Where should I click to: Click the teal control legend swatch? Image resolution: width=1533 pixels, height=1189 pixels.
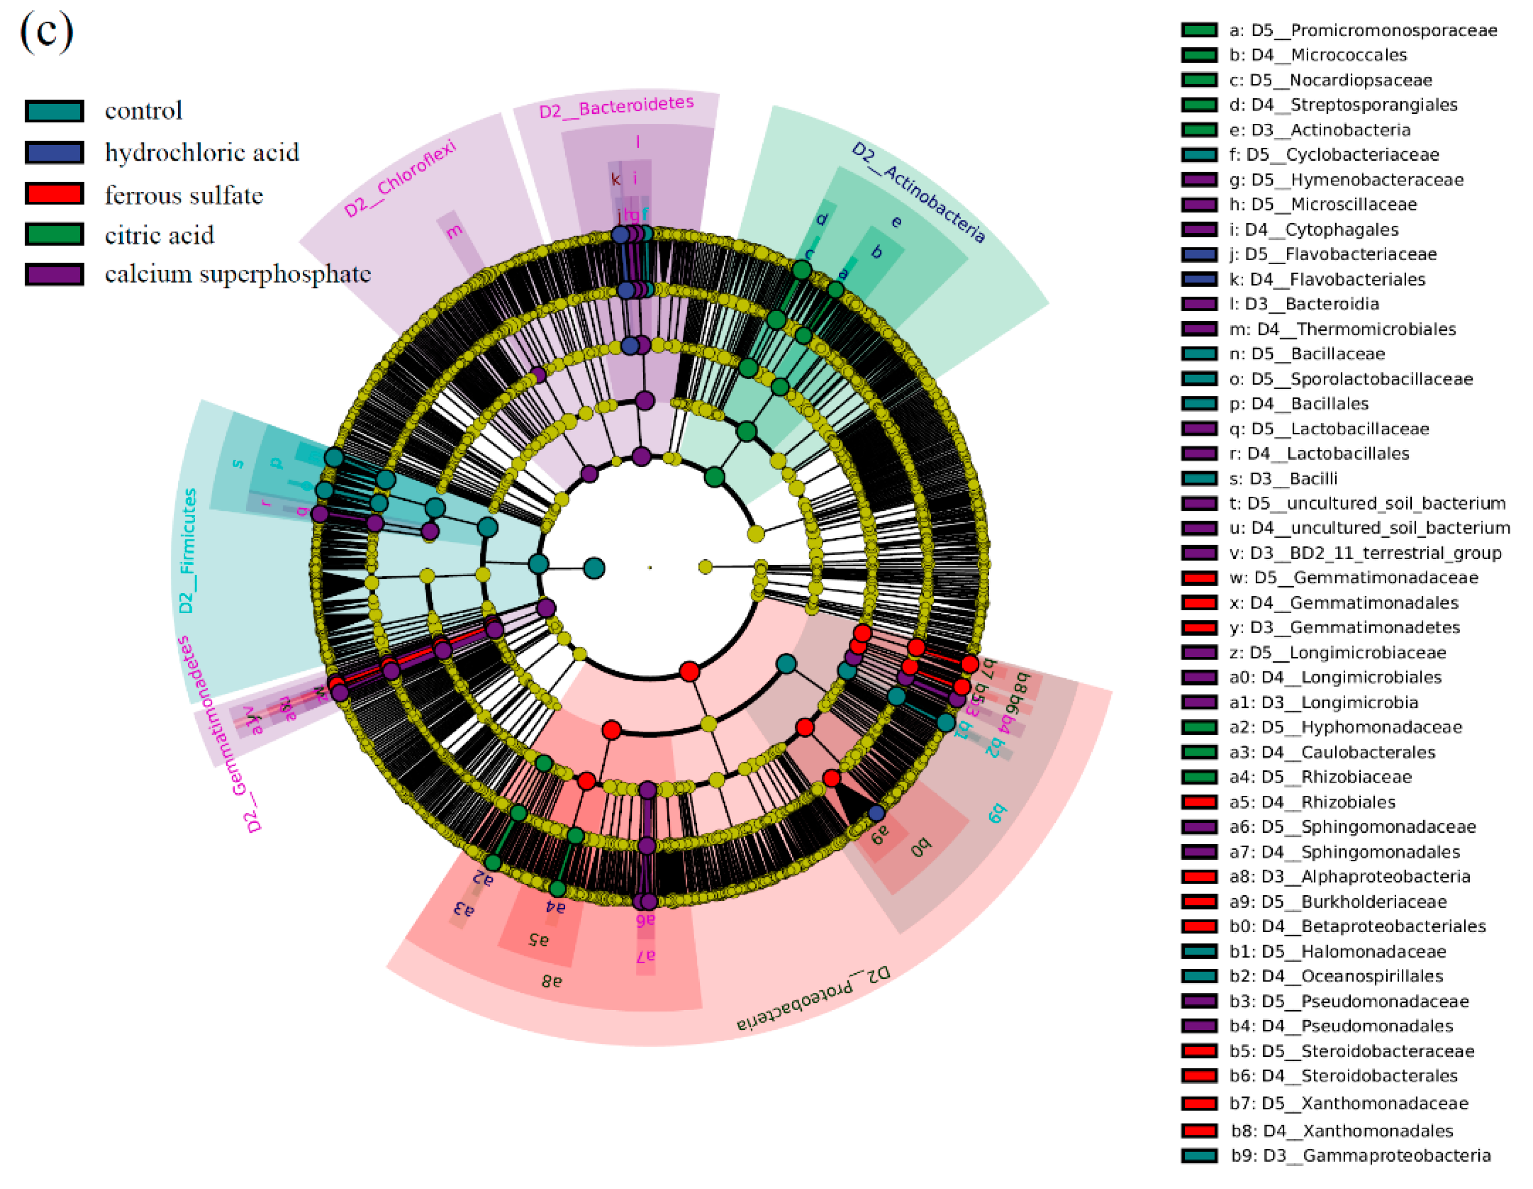pos(54,111)
